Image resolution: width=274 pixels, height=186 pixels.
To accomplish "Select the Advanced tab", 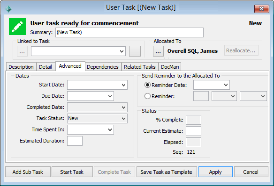I will click(70, 66).
